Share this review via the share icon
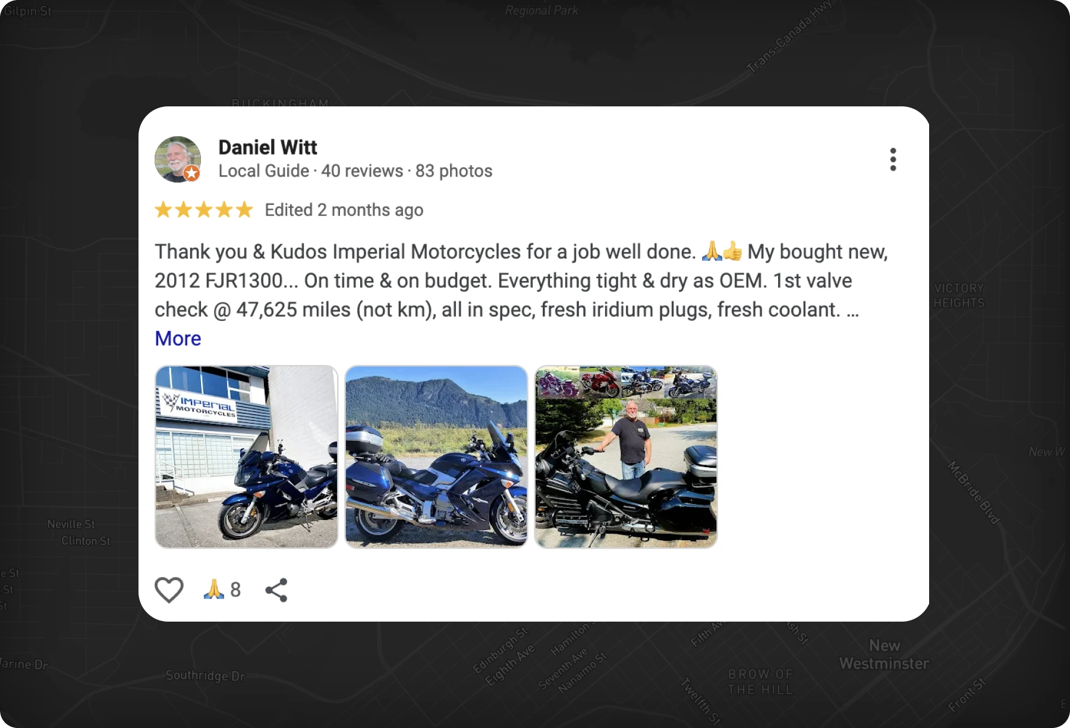Screen dimensions: 1070x728 coord(276,590)
